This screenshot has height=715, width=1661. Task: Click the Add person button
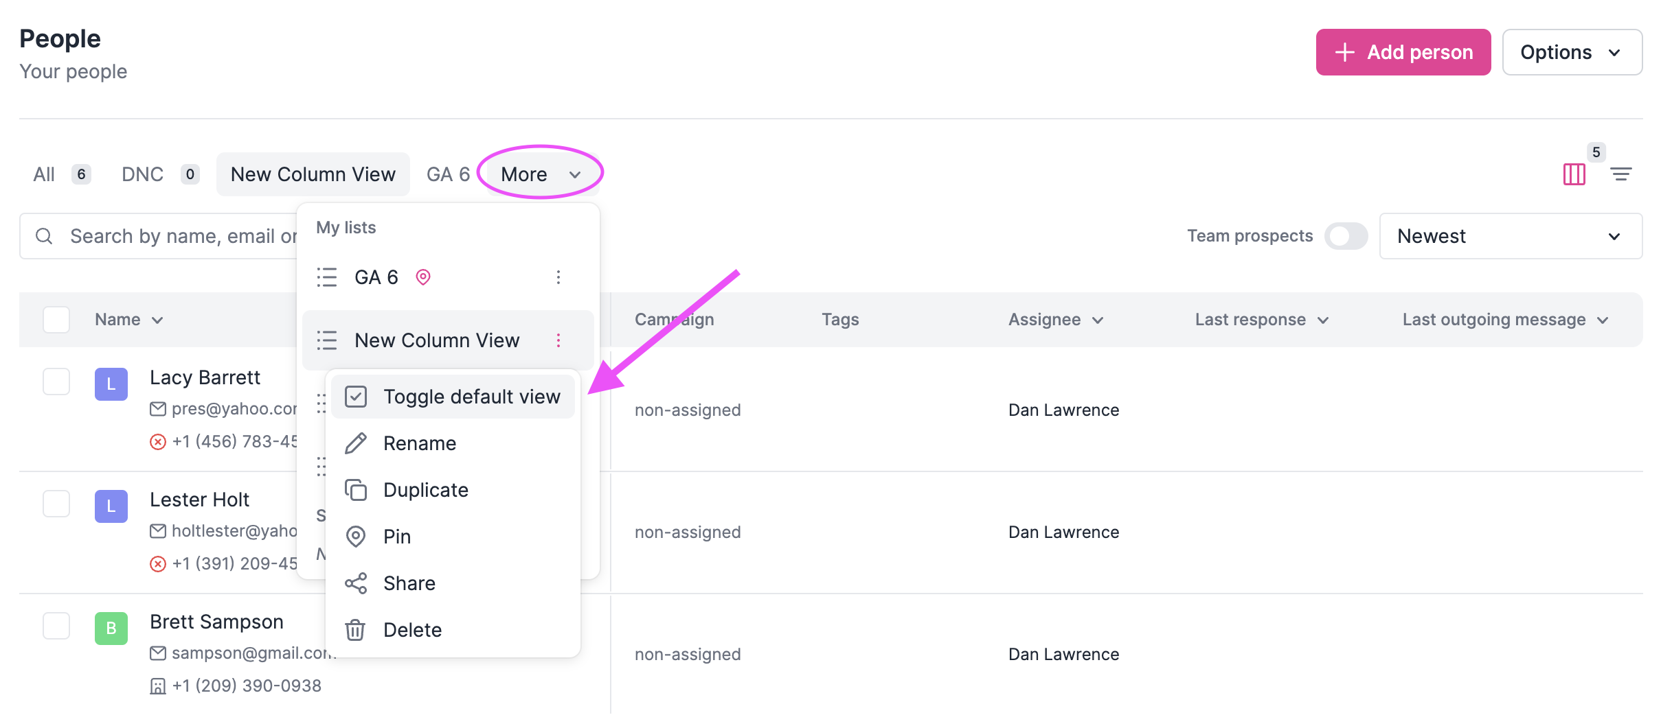(1403, 51)
